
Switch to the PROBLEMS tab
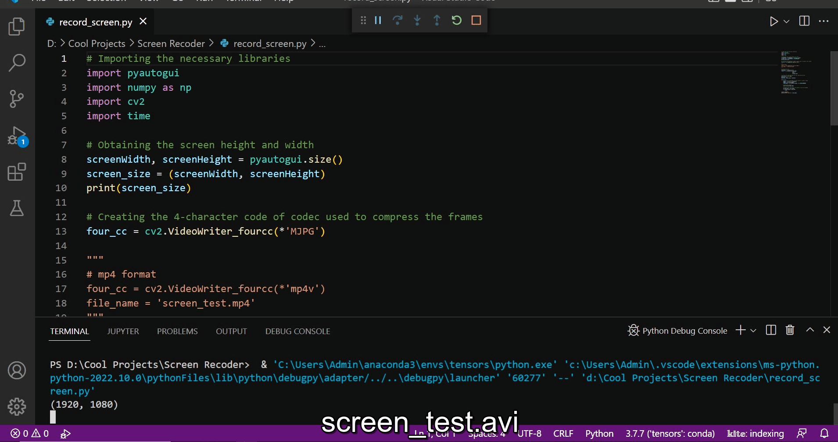[177, 331]
